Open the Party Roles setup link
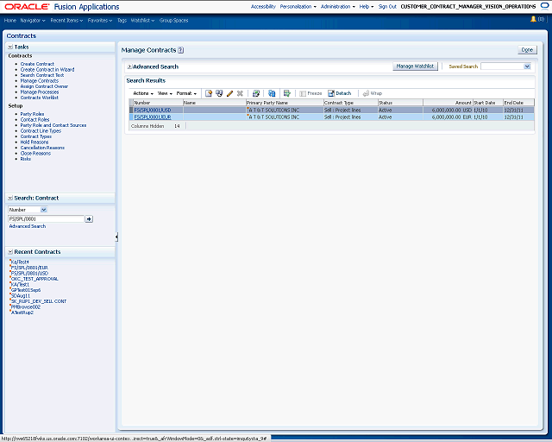Viewport: 552px width, 442px height. [32, 114]
